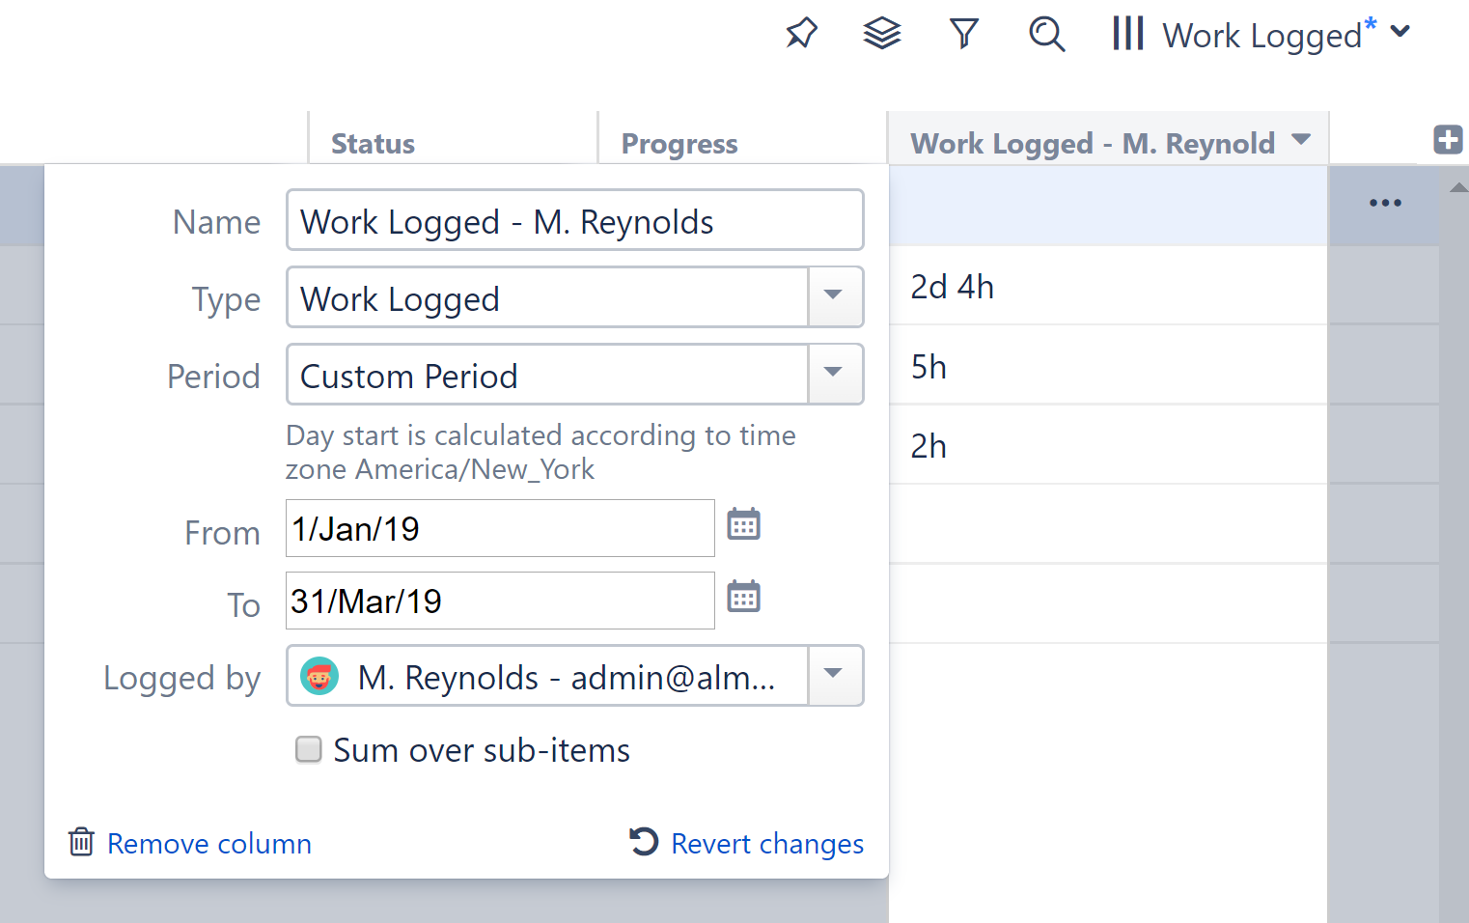Activate the filter icon

(x=963, y=33)
